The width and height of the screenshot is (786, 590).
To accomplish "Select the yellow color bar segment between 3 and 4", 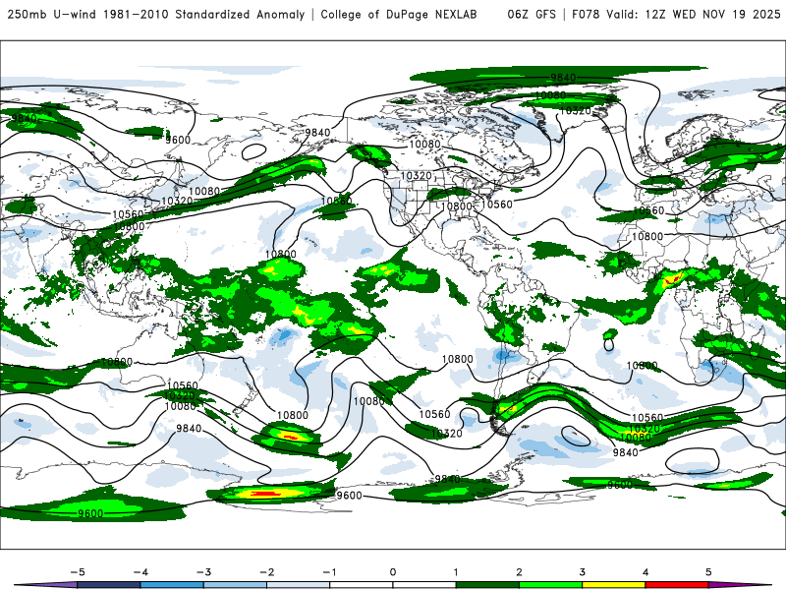I will tap(614, 585).
